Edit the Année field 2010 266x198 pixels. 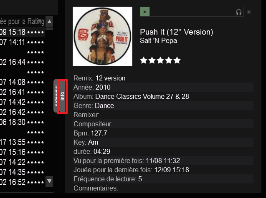[102, 87]
